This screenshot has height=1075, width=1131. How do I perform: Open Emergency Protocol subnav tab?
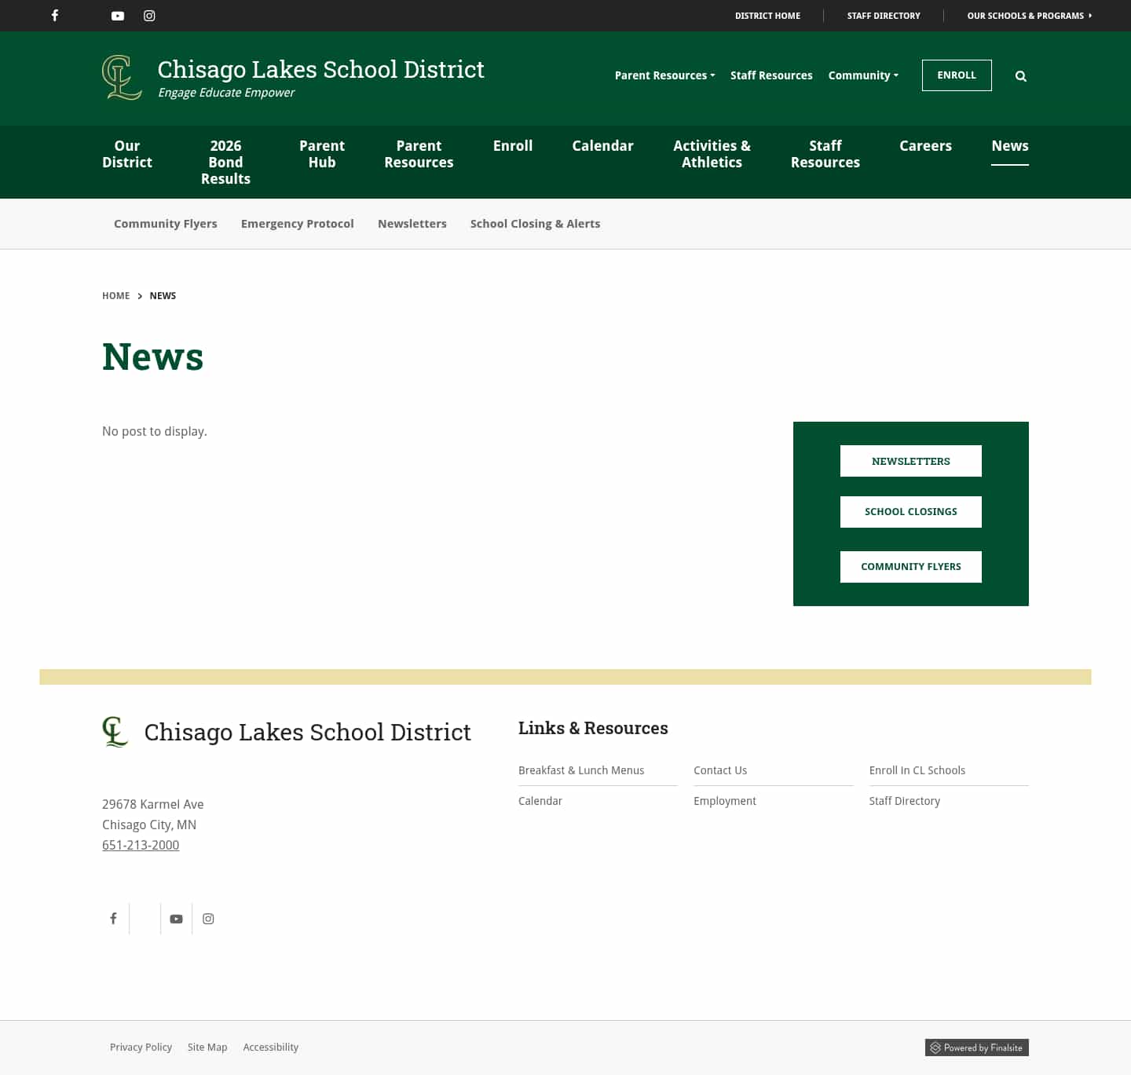coord(298,224)
